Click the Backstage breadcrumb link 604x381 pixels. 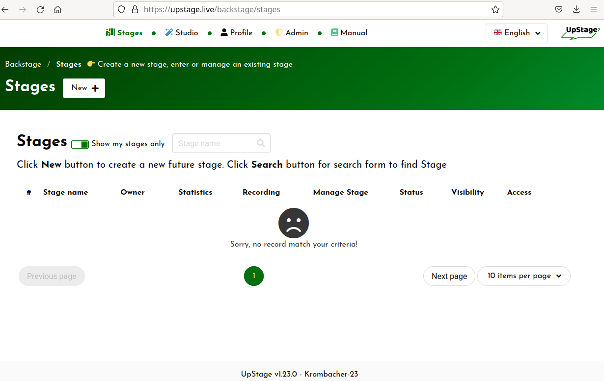(23, 64)
